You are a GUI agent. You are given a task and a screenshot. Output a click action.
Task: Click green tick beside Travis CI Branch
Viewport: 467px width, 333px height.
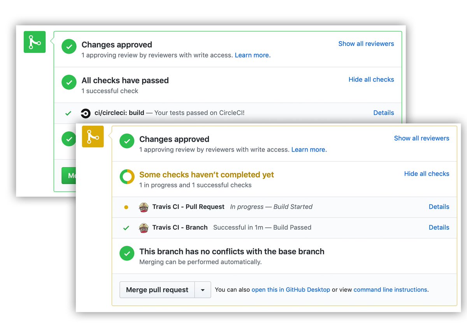[126, 228]
